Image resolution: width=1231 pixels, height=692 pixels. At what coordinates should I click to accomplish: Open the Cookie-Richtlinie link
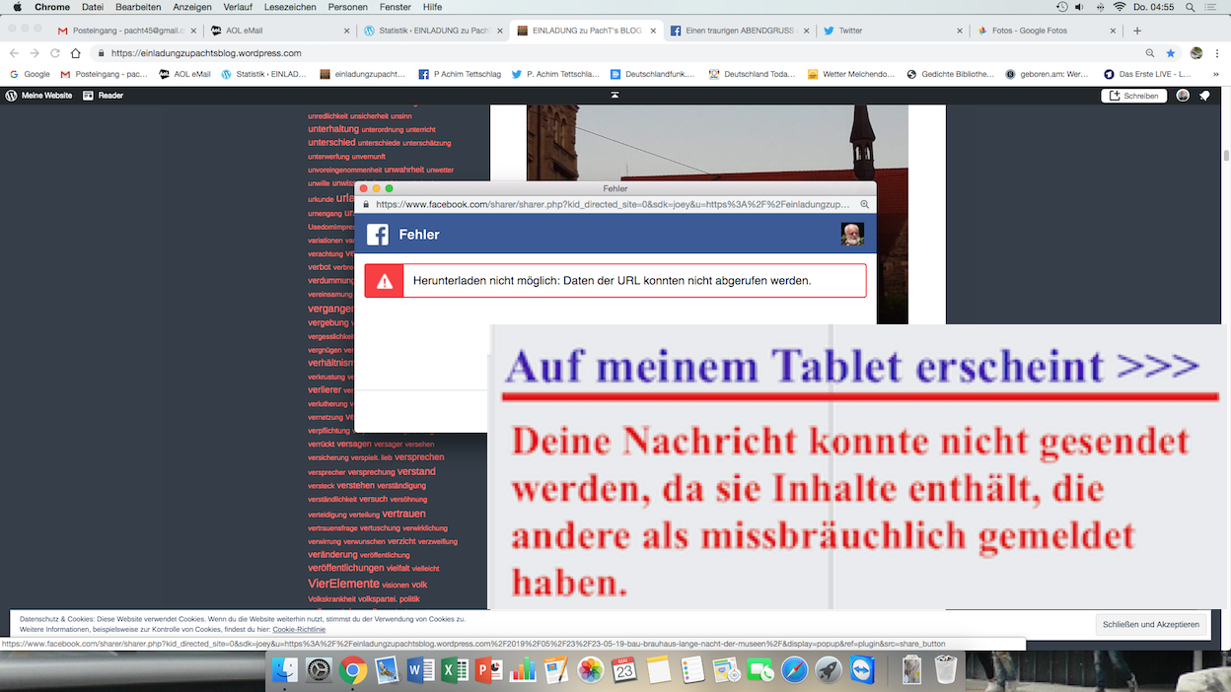299,629
